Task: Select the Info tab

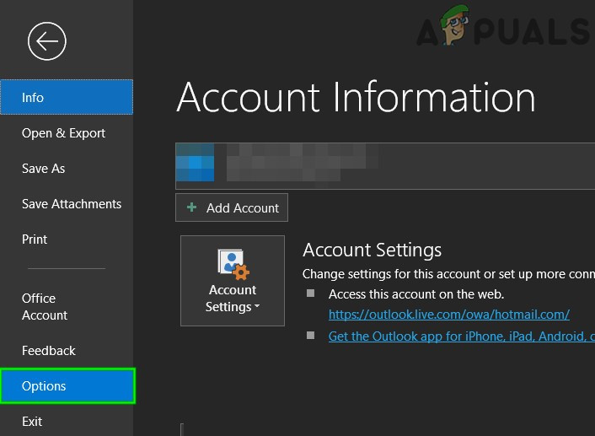Action: click(67, 98)
